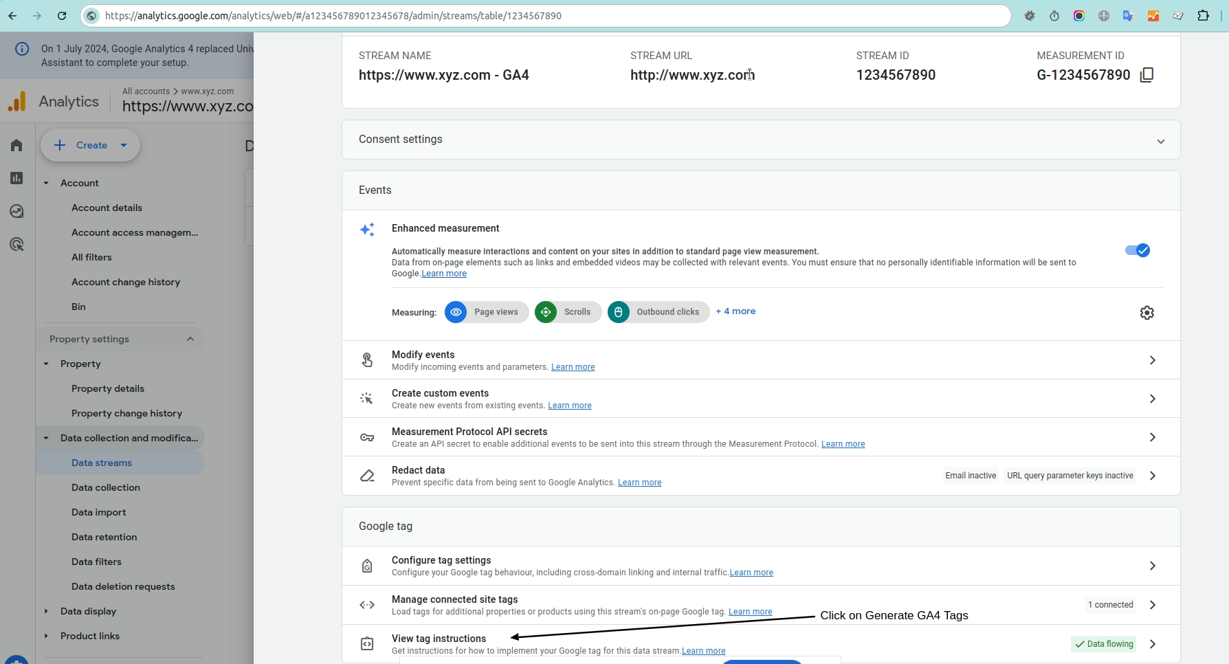This screenshot has width=1229, height=664.
Task: Open browser extensions puzzle icon
Action: tap(1203, 16)
